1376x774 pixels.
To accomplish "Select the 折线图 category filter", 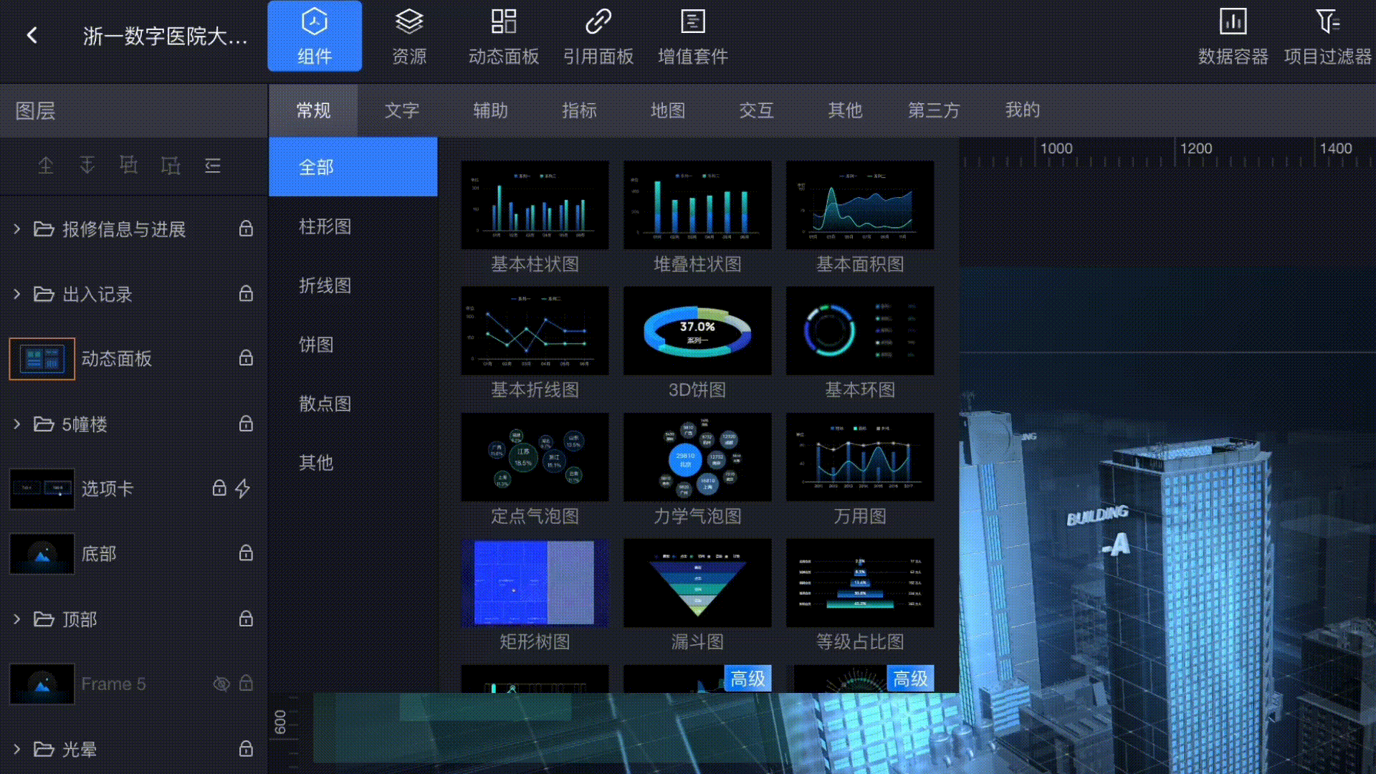I will tap(325, 286).
